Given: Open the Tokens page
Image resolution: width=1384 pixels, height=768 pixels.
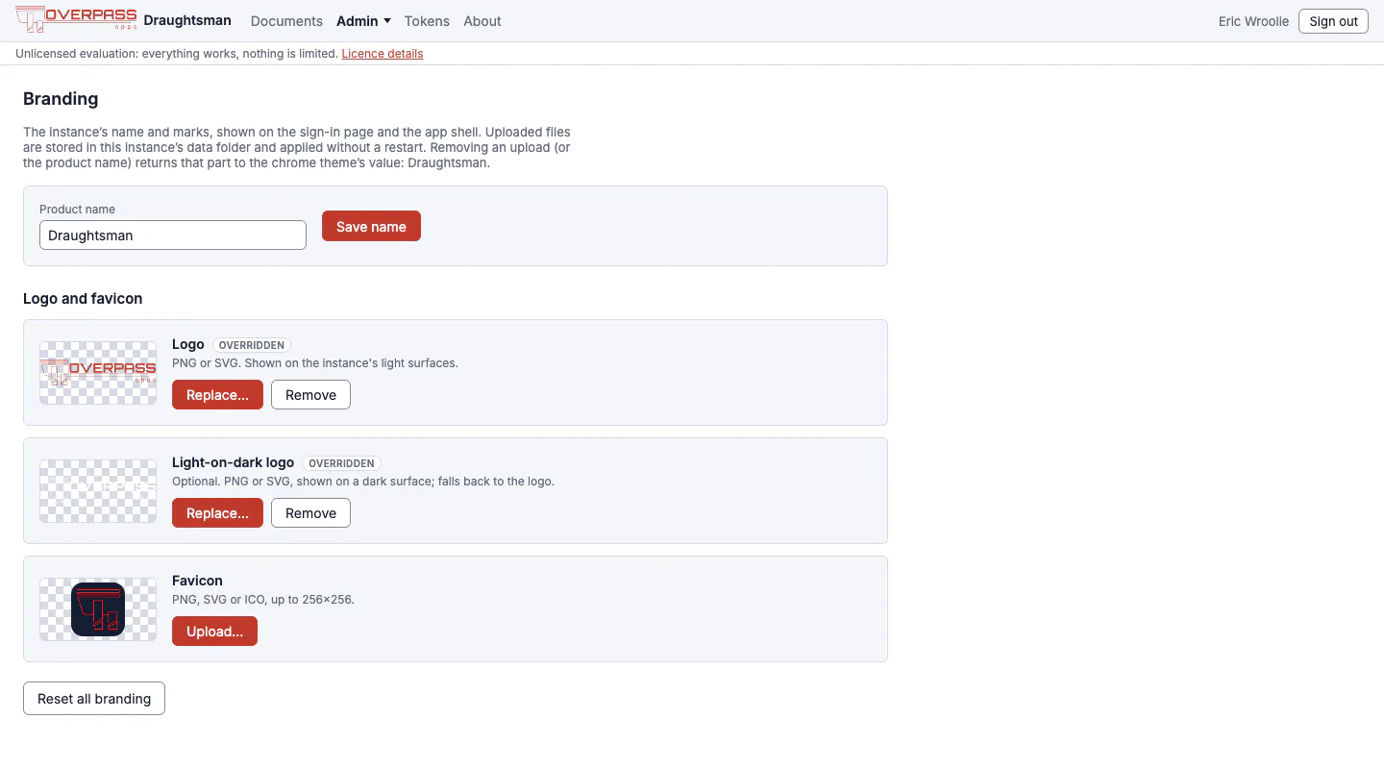Looking at the screenshot, I should (427, 21).
